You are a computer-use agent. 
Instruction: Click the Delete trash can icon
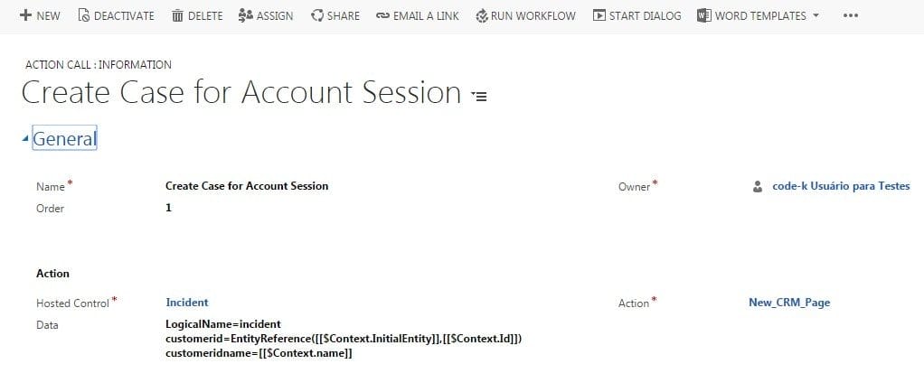tap(177, 15)
